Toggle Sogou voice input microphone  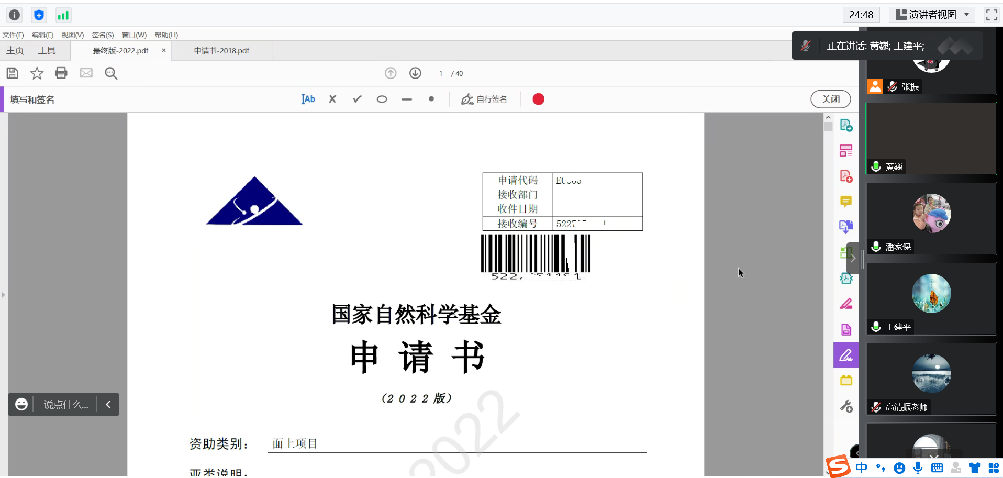[918, 468]
